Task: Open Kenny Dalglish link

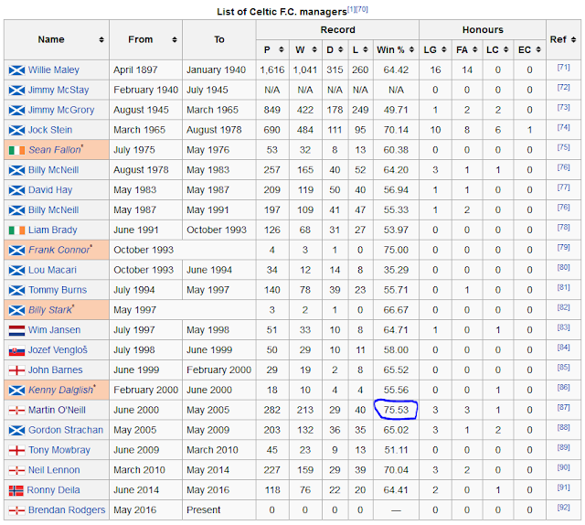Action: (61, 390)
